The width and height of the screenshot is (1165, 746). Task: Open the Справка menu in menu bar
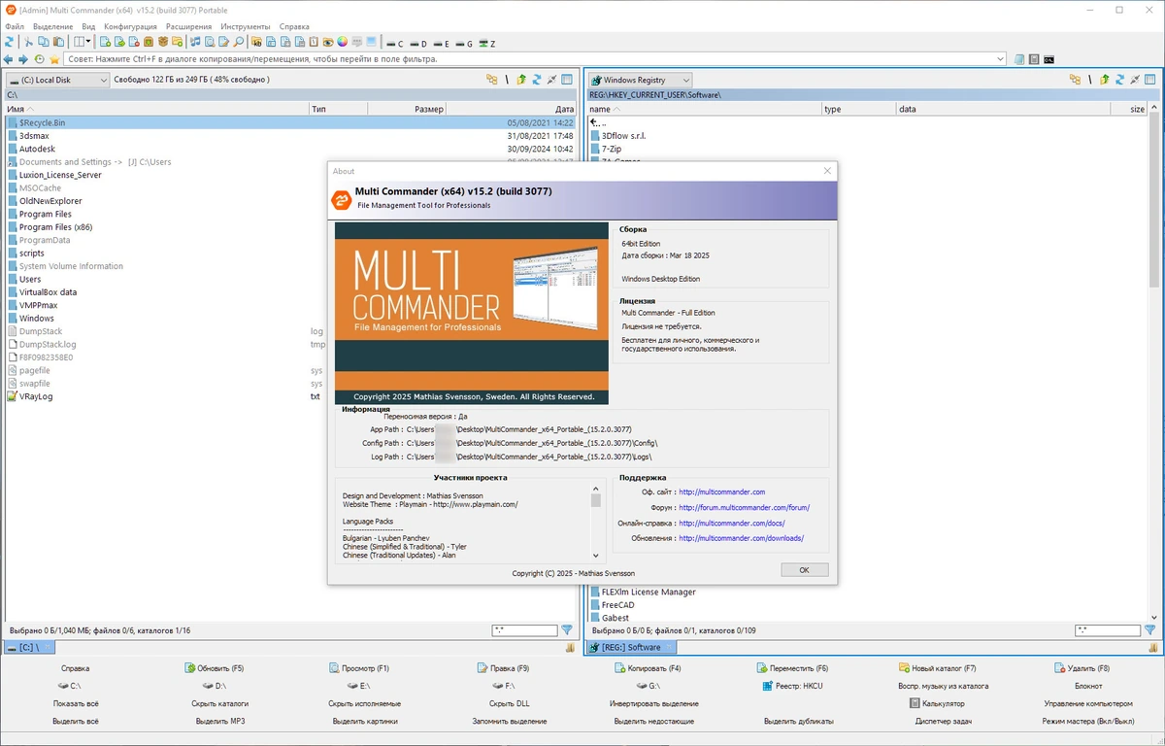(x=294, y=26)
